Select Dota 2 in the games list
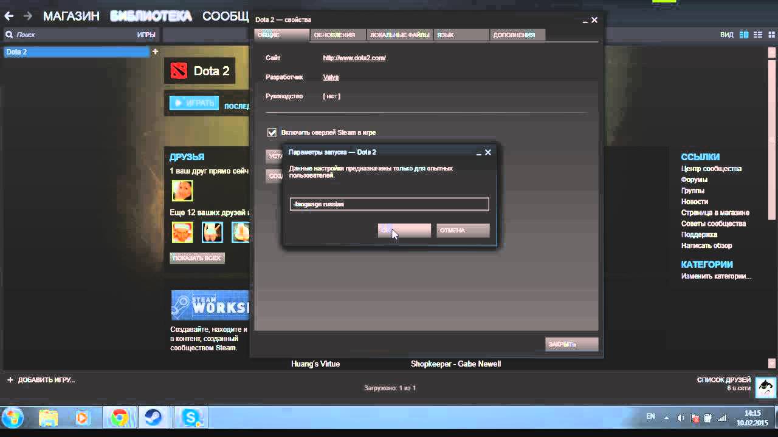 [x=76, y=52]
